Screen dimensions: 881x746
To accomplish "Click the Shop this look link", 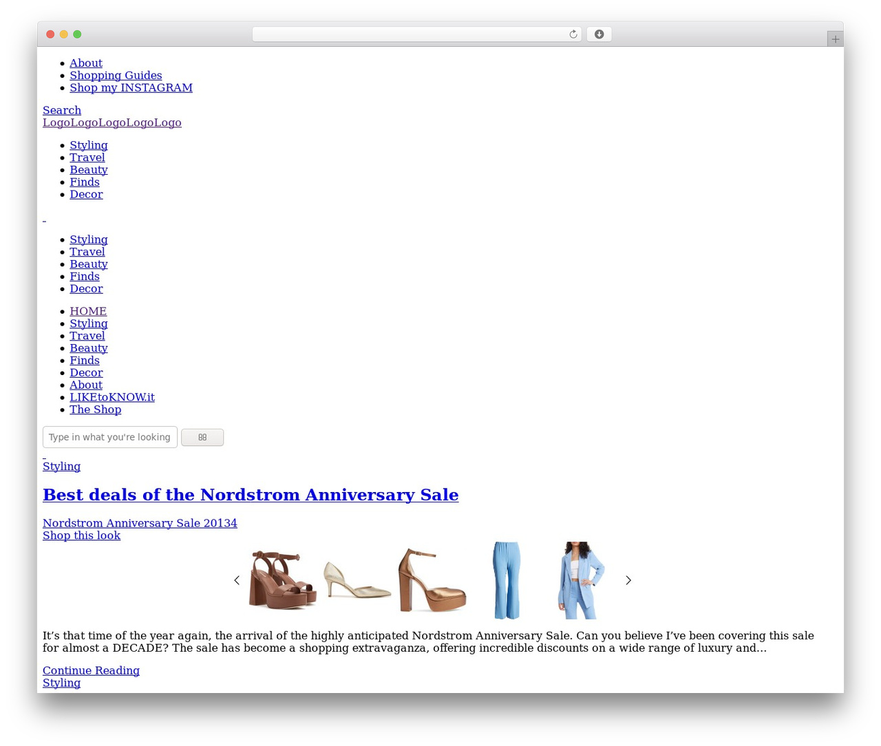I will coord(81,536).
